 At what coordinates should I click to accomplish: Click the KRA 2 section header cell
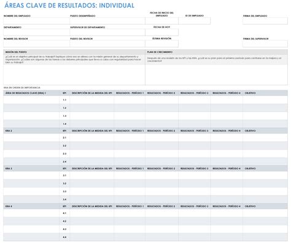coord(31,130)
